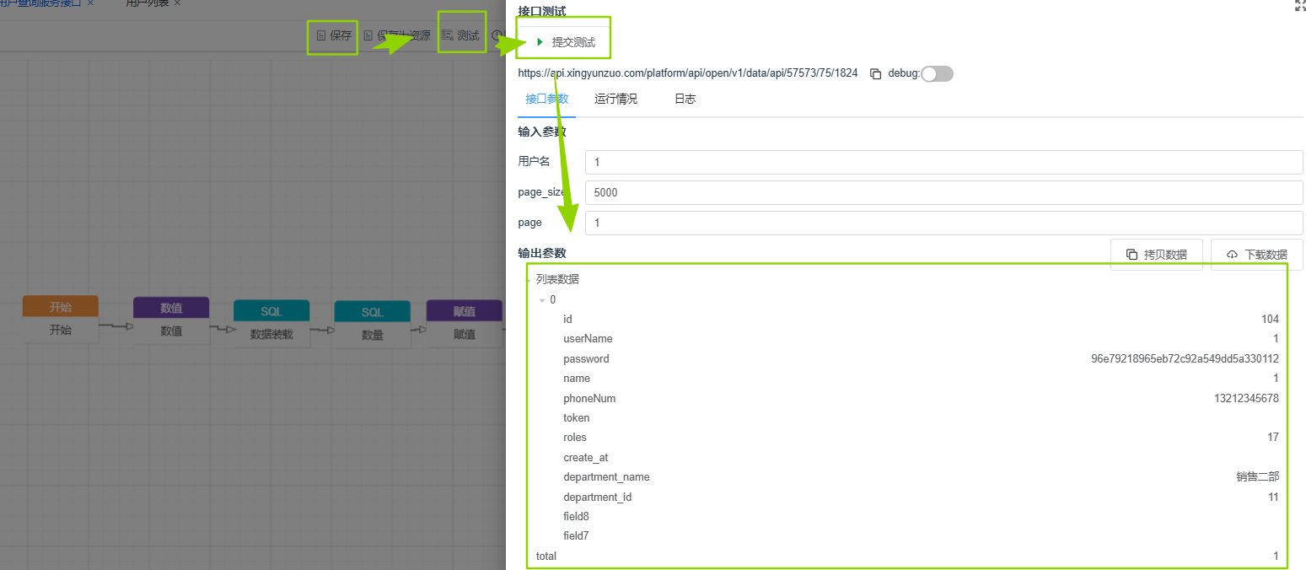This screenshot has height=570, width=1306.
Task: Select the orange 开始 node on canvas
Action: [x=61, y=320]
